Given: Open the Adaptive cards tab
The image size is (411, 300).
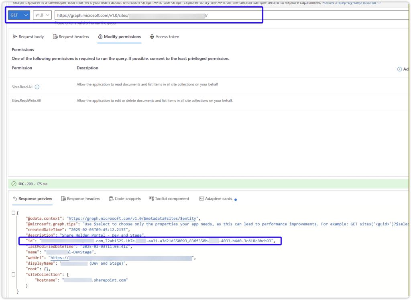Looking at the screenshot, I should (216, 199).
